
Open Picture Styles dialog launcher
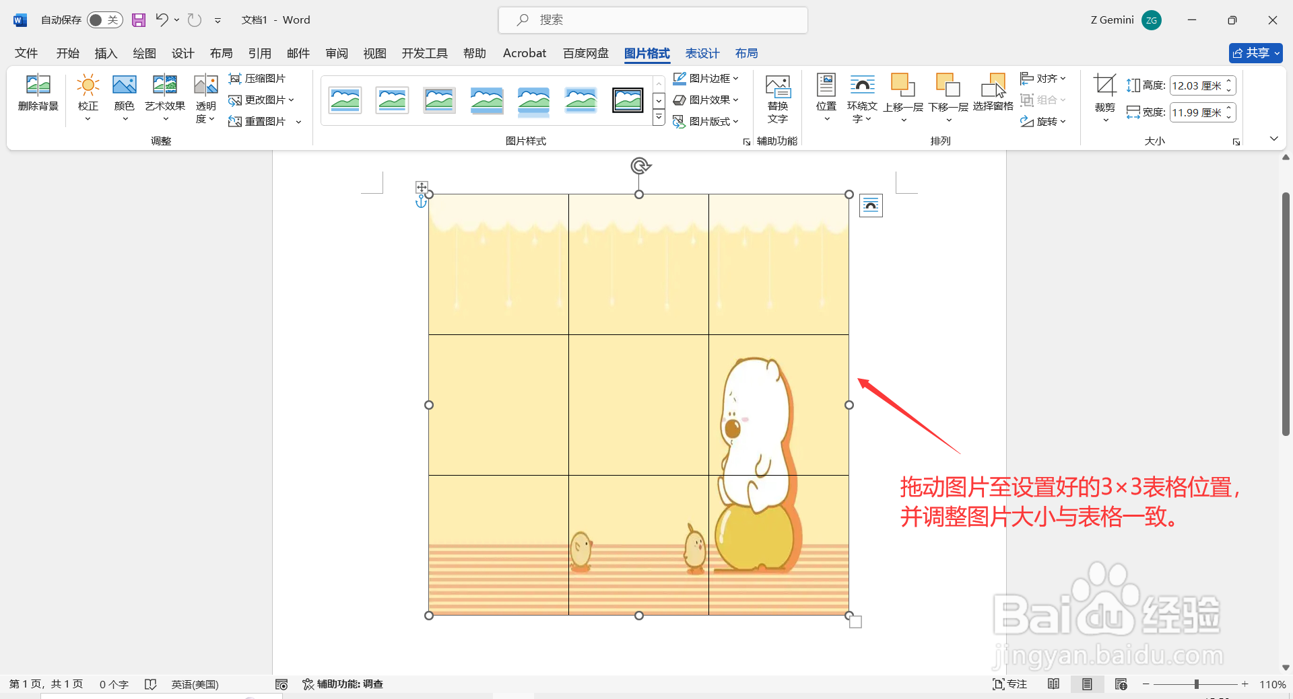pyautogui.click(x=746, y=142)
